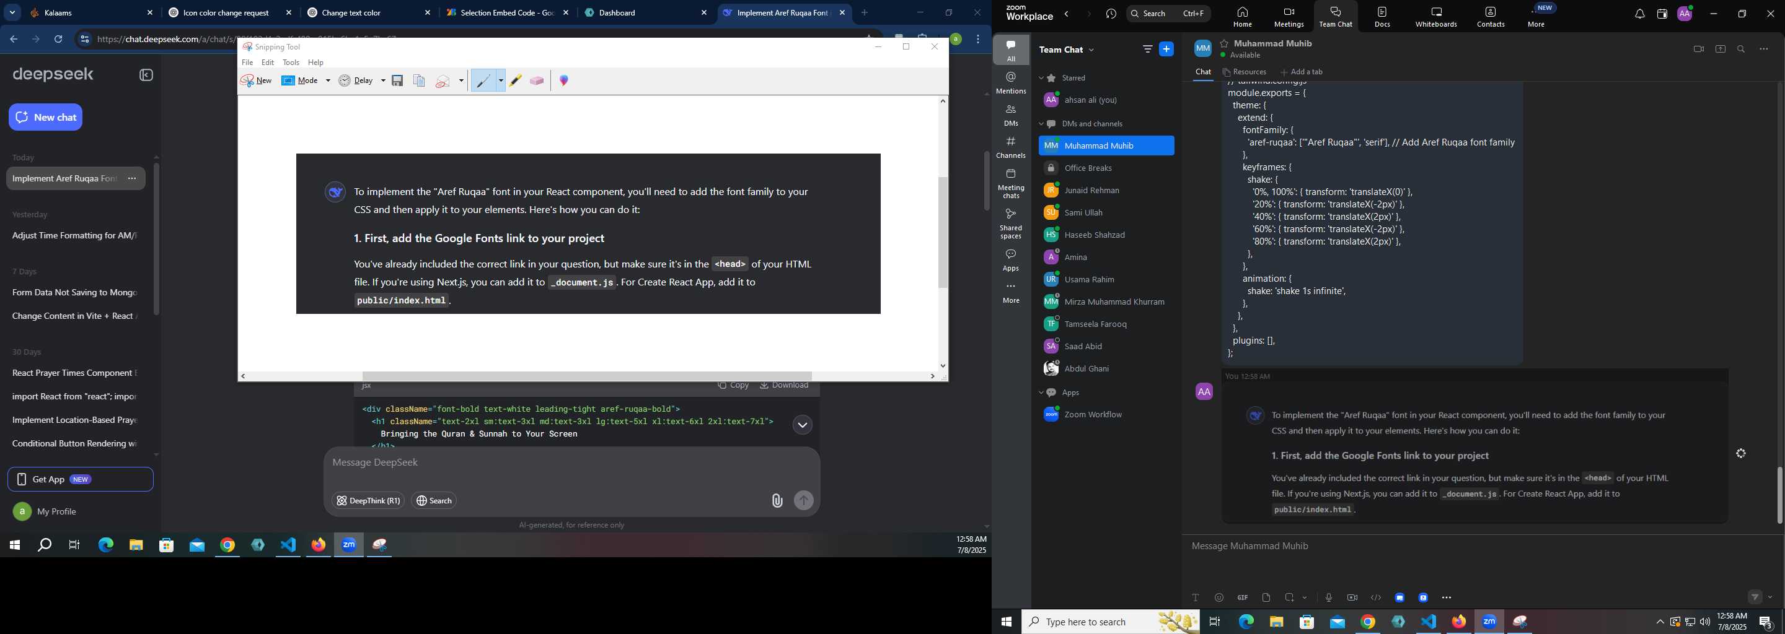Select the Eraser tool in Snipping Tool
This screenshot has width=1785, height=634.
click(537, 81)
